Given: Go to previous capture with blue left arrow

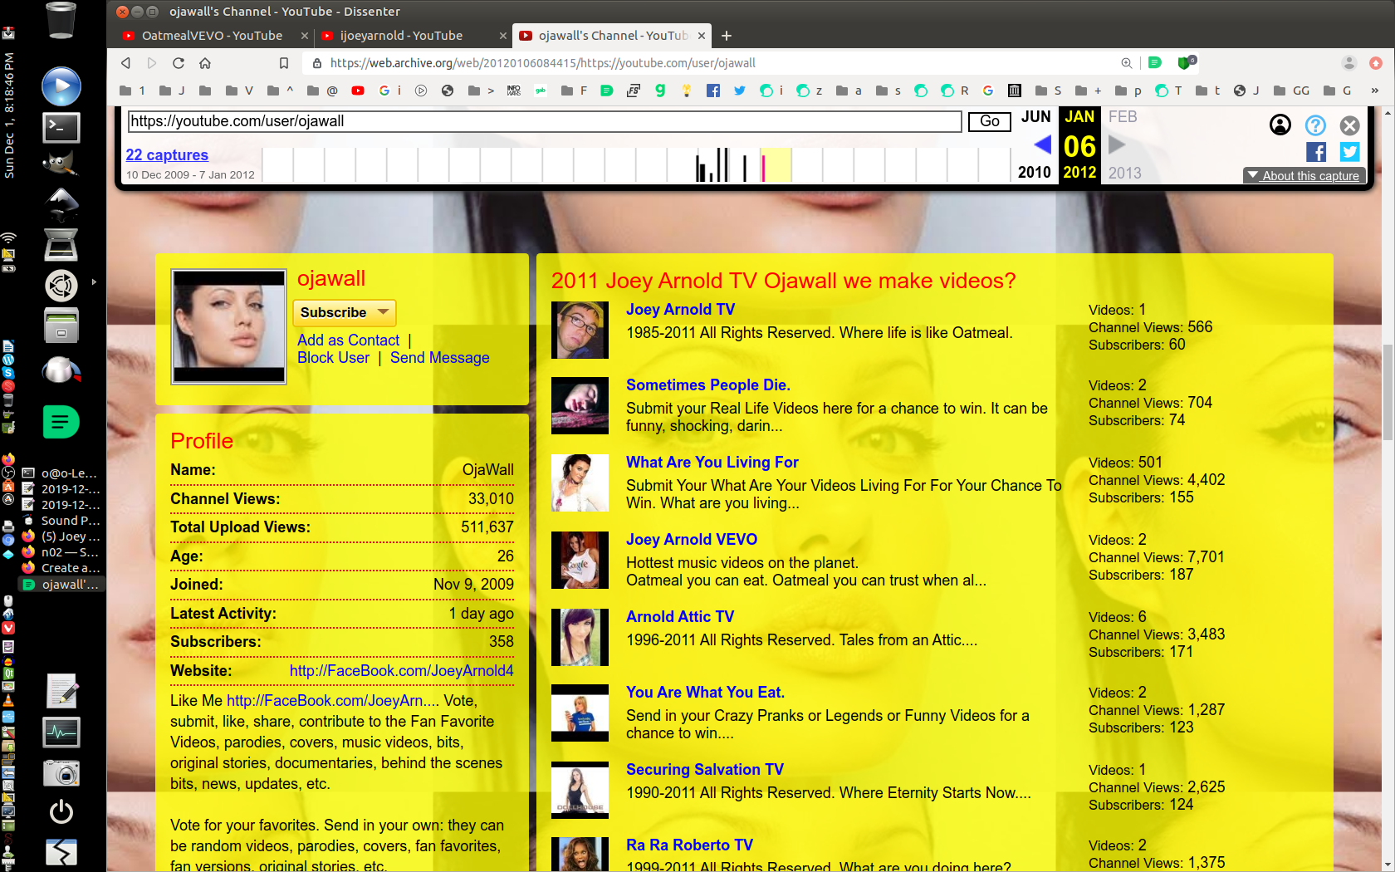Looking at the screenshot, I should pos(1042,145).
